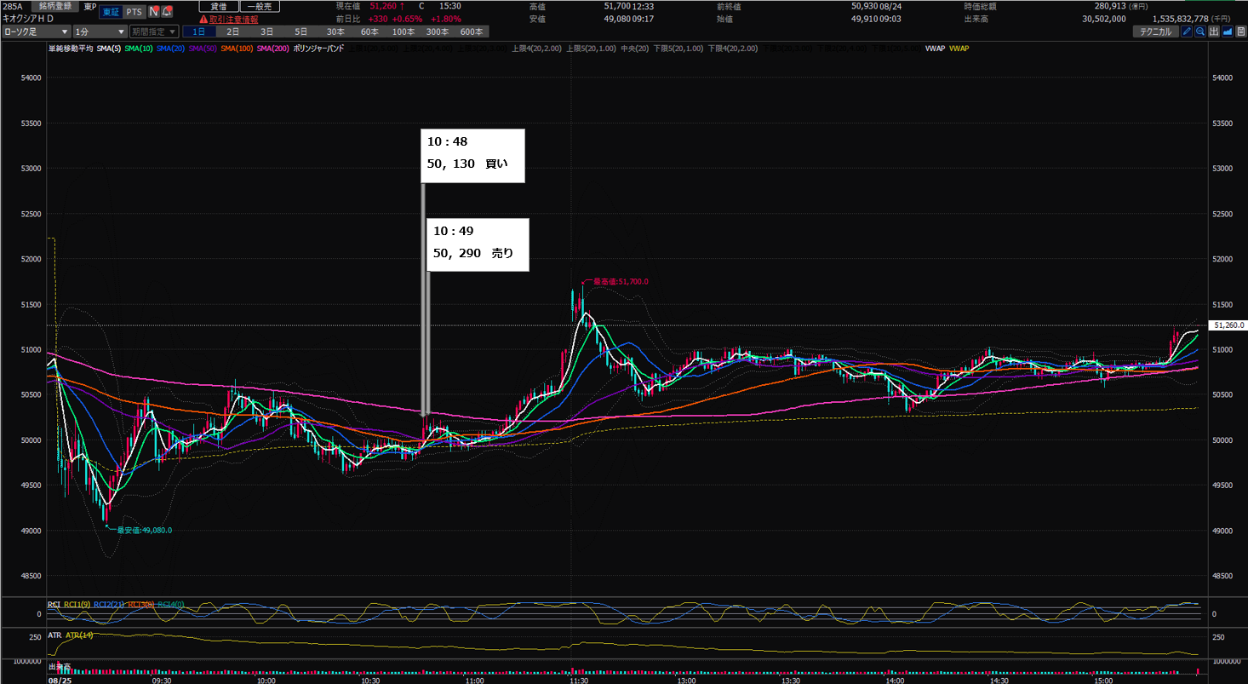Open the 取引注意情報 trading caution link
This screenshot has height=684, width=1248.
coord(234,19)
